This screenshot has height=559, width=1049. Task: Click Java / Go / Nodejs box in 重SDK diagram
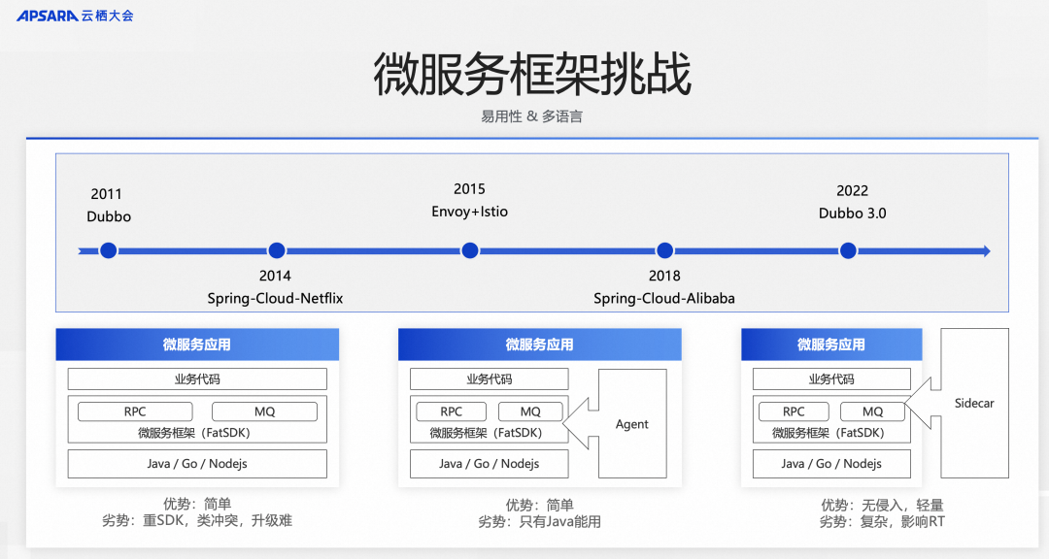197,464
